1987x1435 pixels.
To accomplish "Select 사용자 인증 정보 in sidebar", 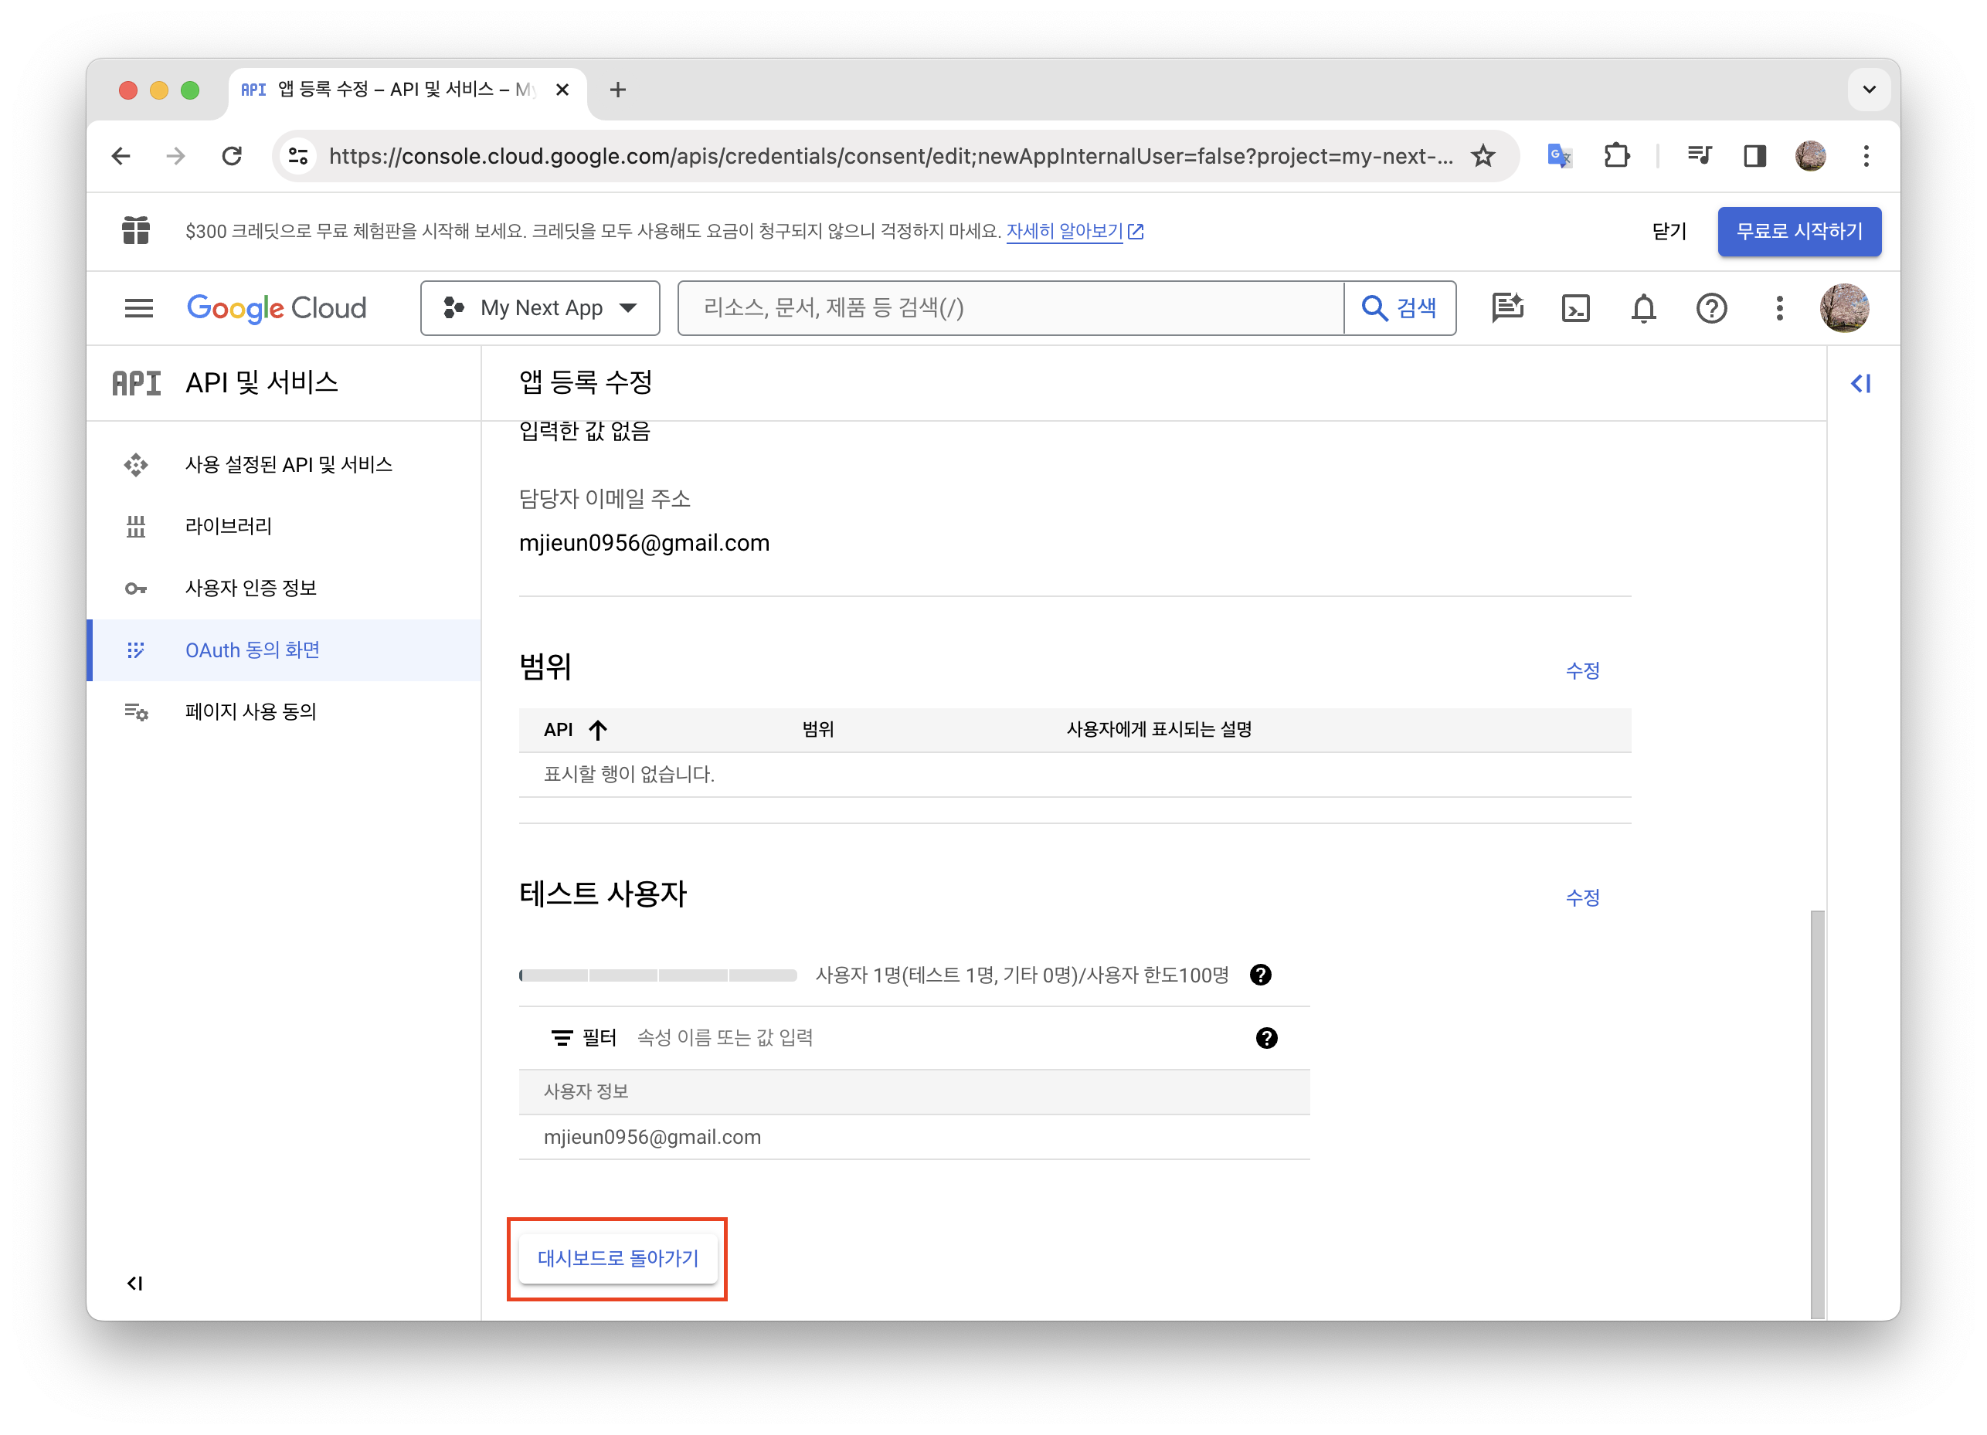I will pos(250,588).
